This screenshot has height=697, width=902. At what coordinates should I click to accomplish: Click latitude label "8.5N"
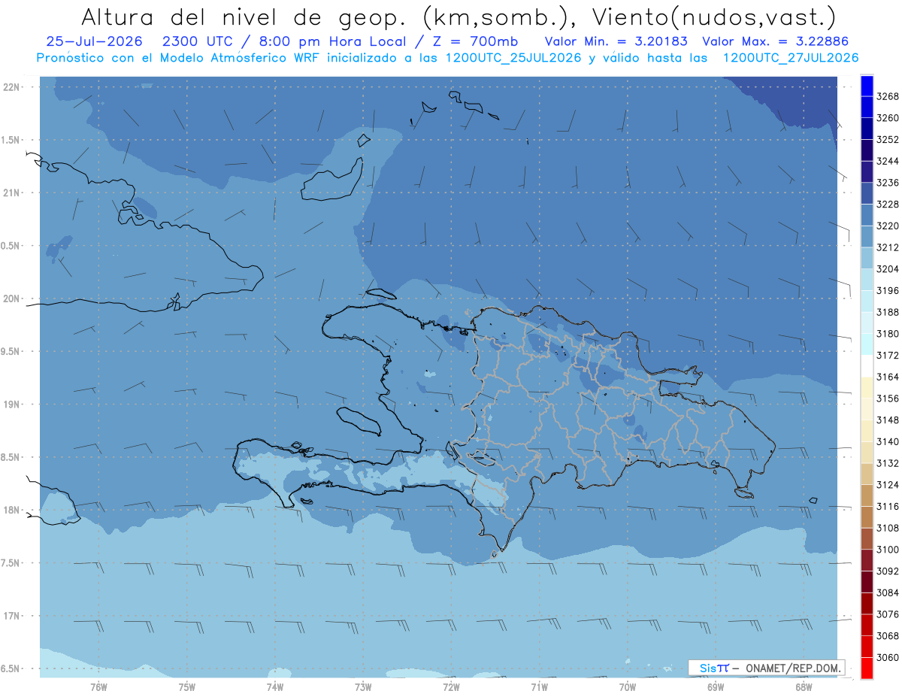(x=11, y=457)
